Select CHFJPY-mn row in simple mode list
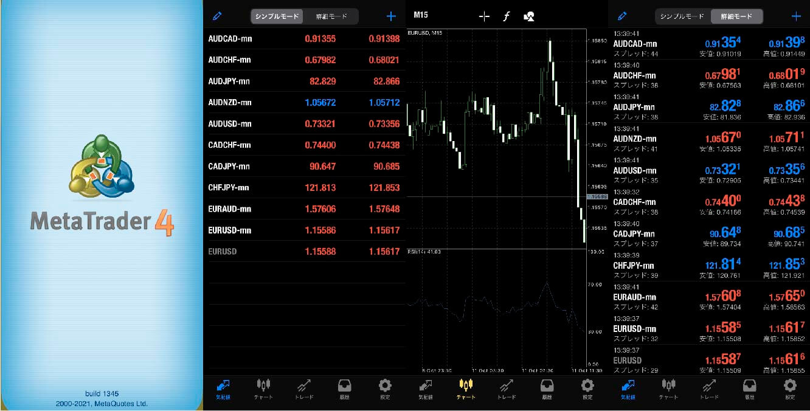 point(304,188)
